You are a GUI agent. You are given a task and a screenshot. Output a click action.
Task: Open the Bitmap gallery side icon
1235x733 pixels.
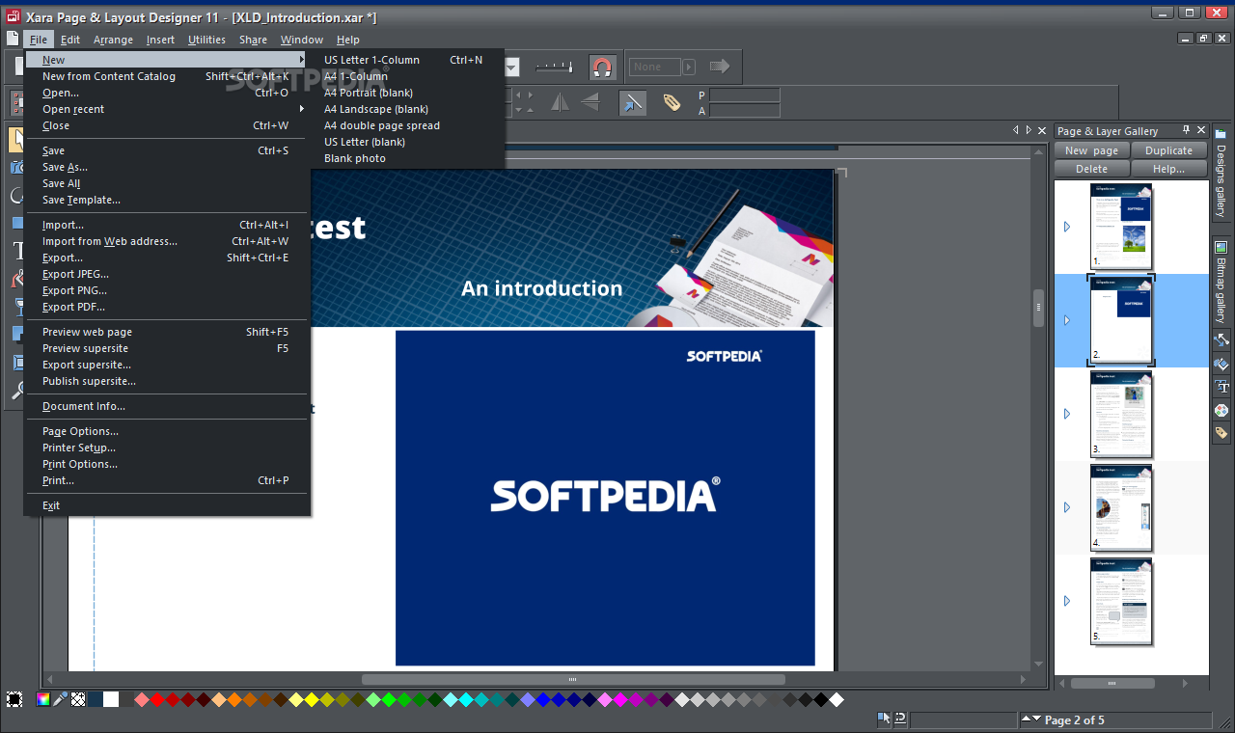1221,282
